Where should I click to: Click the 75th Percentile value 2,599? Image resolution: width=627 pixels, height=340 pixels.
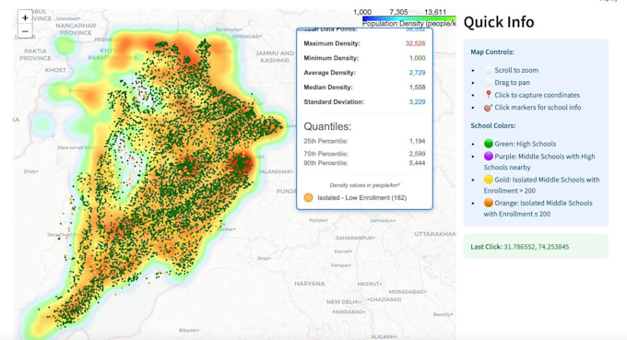point(417,154)
